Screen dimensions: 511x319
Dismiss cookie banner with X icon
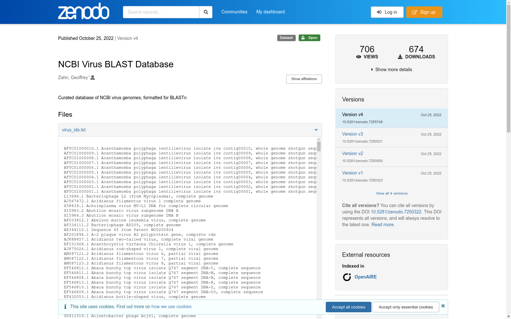(443, 306)
